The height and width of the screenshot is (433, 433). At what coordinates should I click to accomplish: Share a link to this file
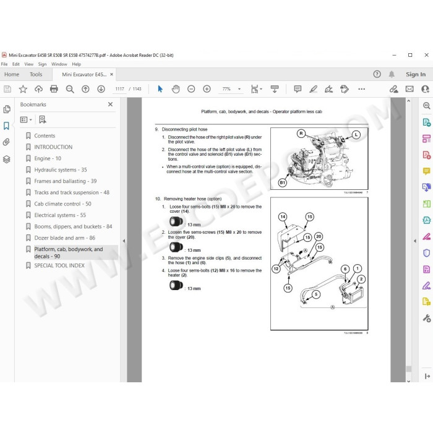394,89
